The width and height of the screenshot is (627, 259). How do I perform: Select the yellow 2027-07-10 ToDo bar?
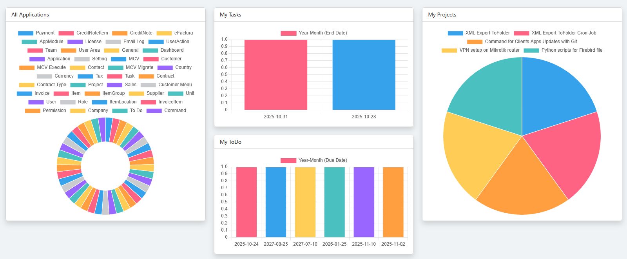[305, 202]
